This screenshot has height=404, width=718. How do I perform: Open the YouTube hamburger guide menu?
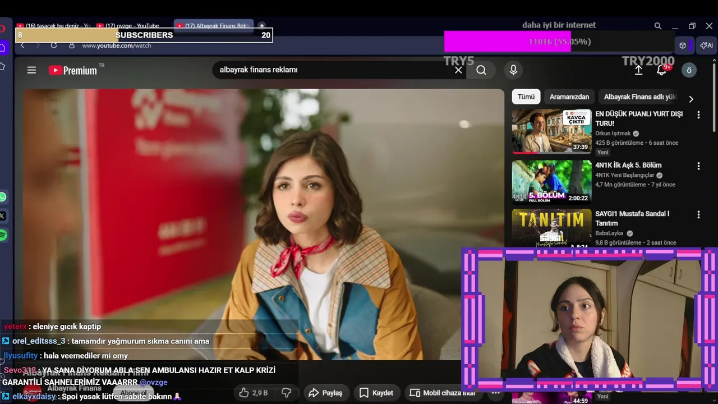pos(31,70)
